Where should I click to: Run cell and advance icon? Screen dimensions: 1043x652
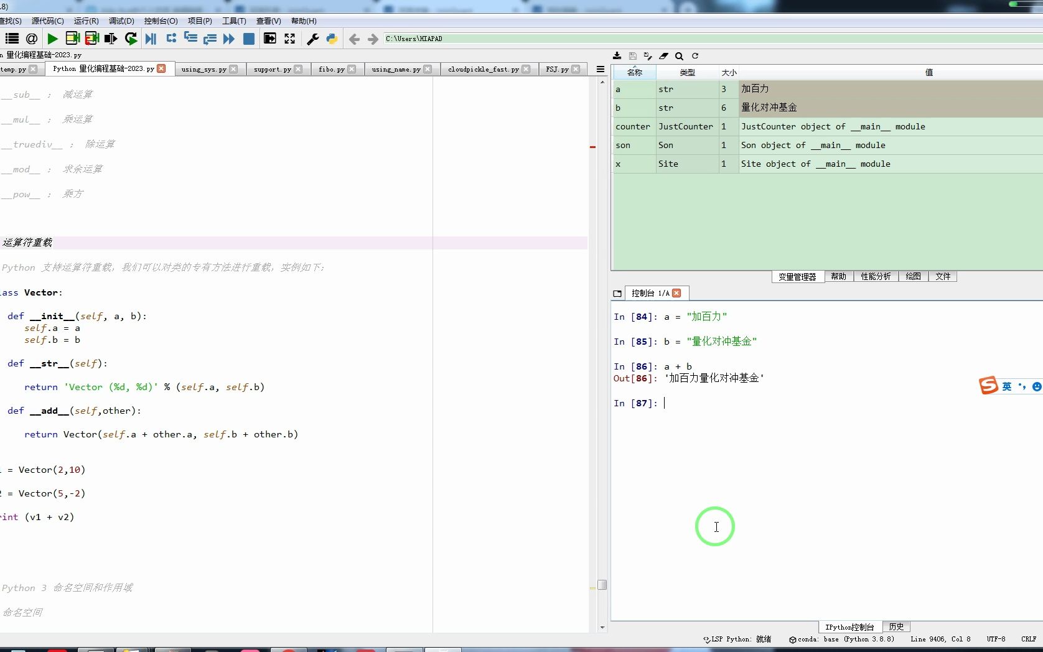point(92,39)
